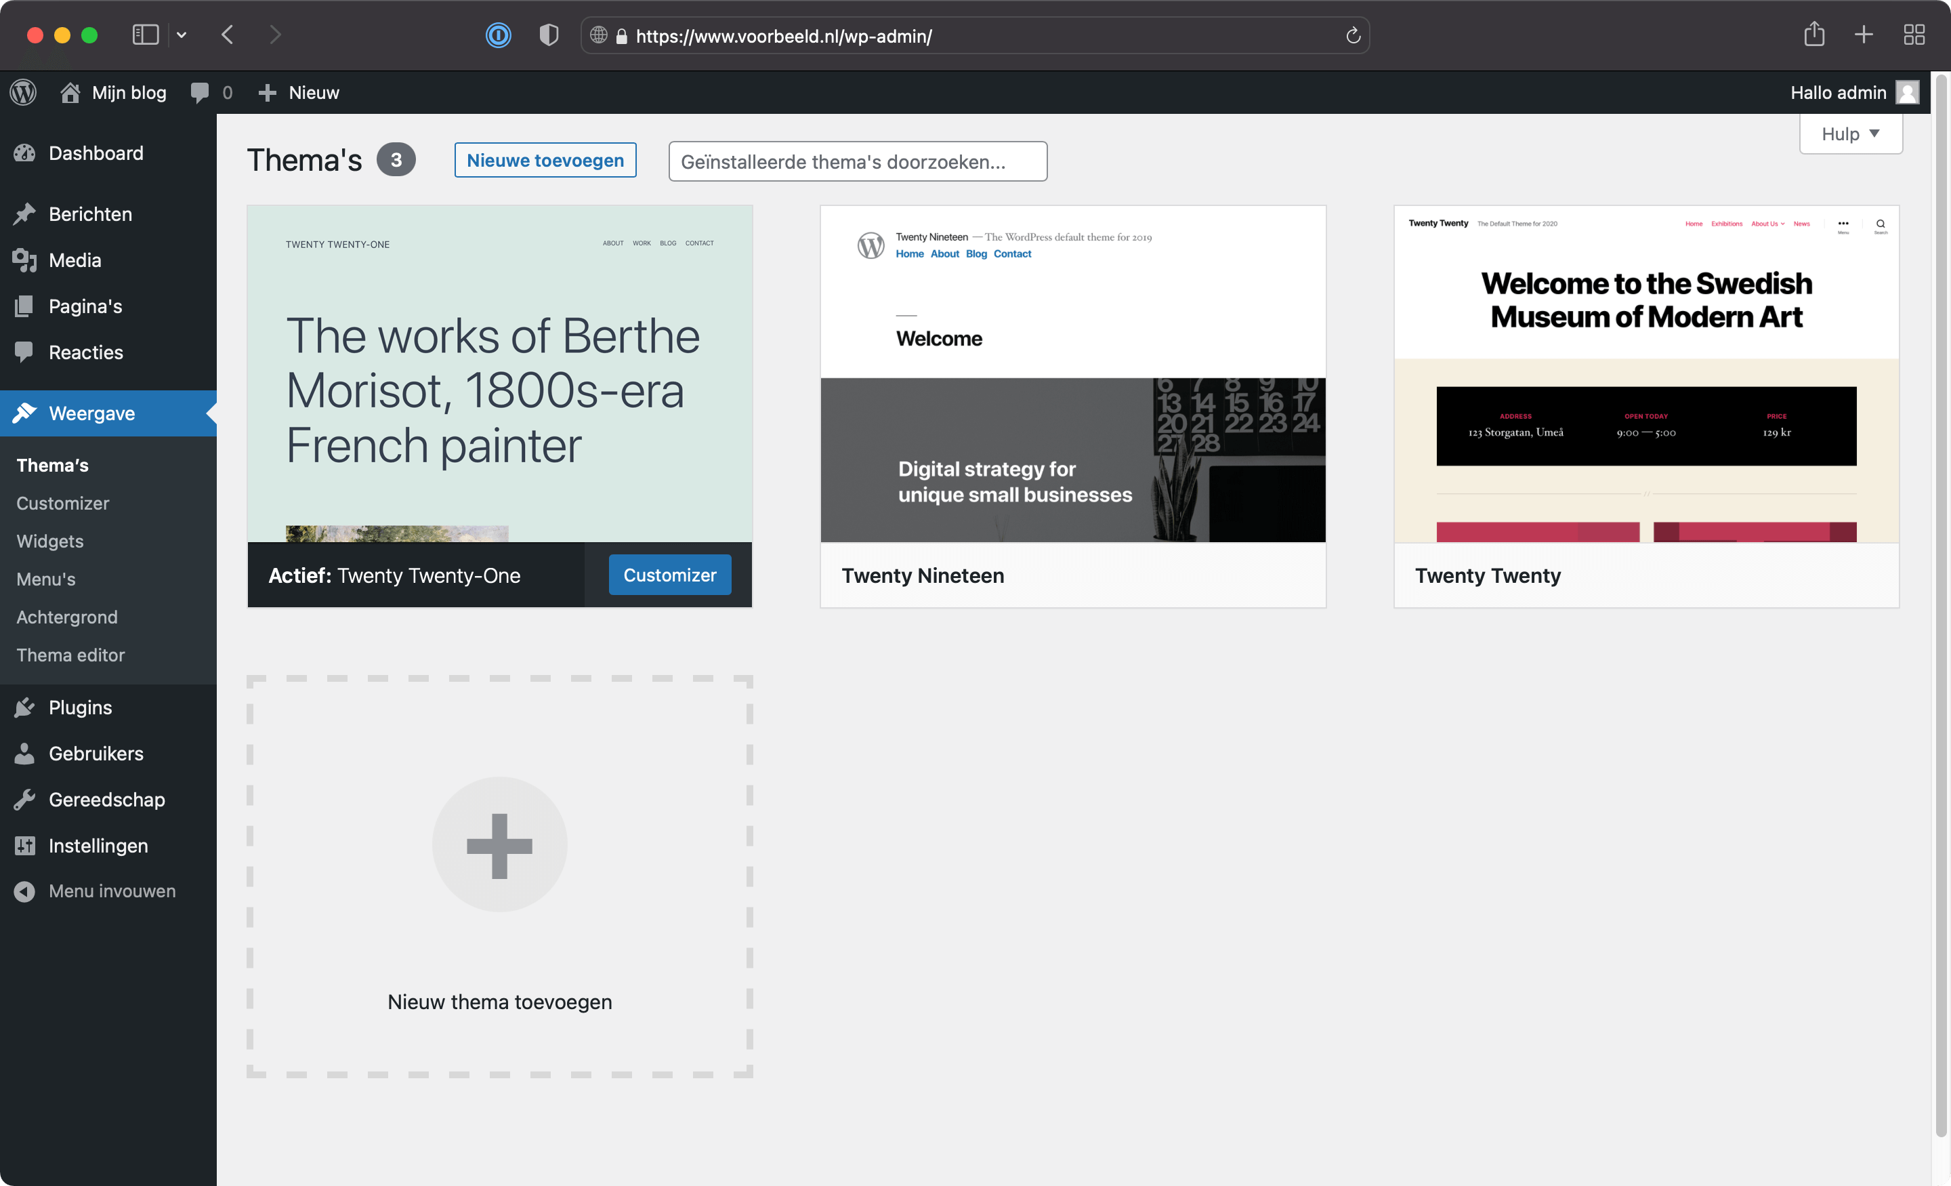The height and width of the screenshot is (1186, 1951).
Task: Open the Thema's submenu item
Action: (52, 465)
